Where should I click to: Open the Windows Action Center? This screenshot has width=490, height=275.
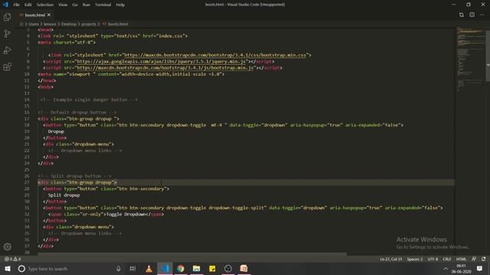coord(480,268)
